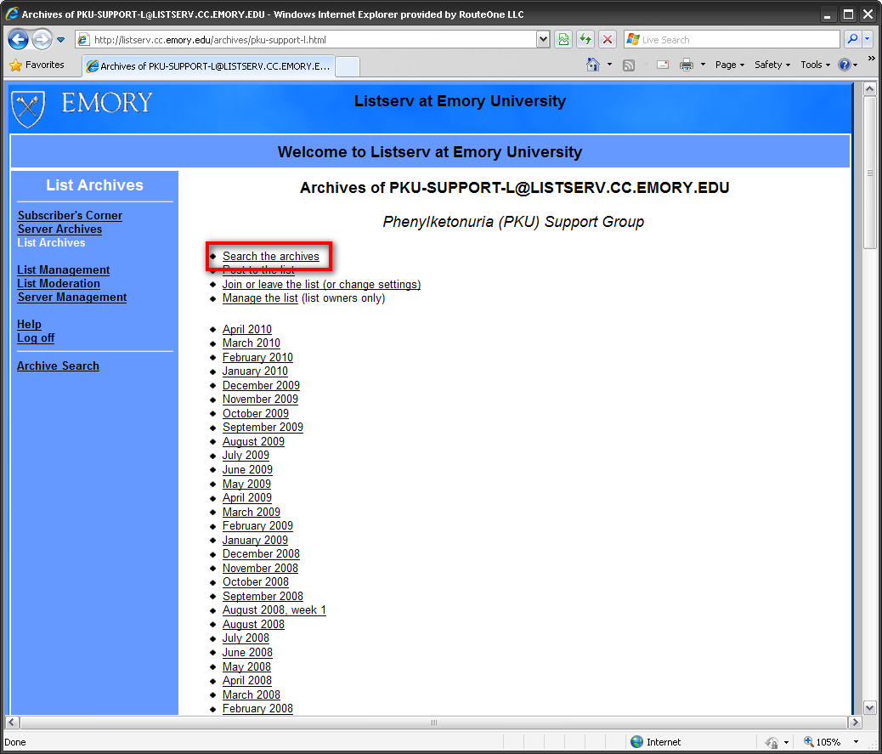Click the Internet security zone indicator
Image resolution: width=882 pixels, height=754 pixels.
coord(656,742)
